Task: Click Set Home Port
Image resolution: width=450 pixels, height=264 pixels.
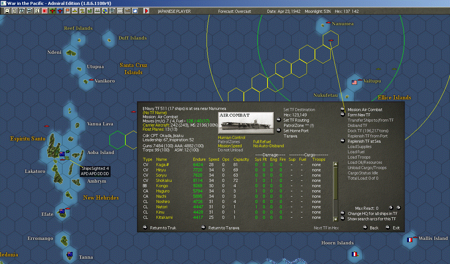Action: (296, 131)
